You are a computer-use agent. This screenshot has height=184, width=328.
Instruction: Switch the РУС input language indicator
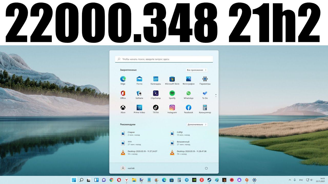[x=301, y=180]
